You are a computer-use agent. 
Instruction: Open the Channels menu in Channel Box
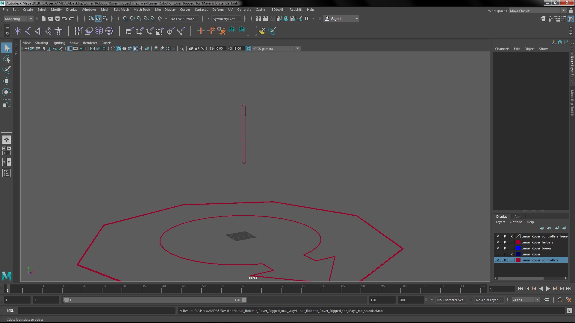(x=502, y=49)
